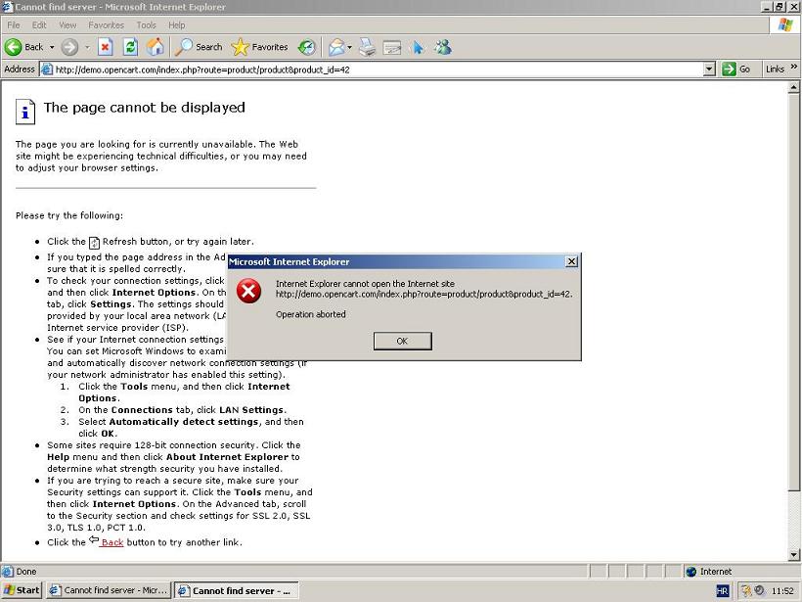Expand the Mail button dropdown arrow

click(350, 47)
